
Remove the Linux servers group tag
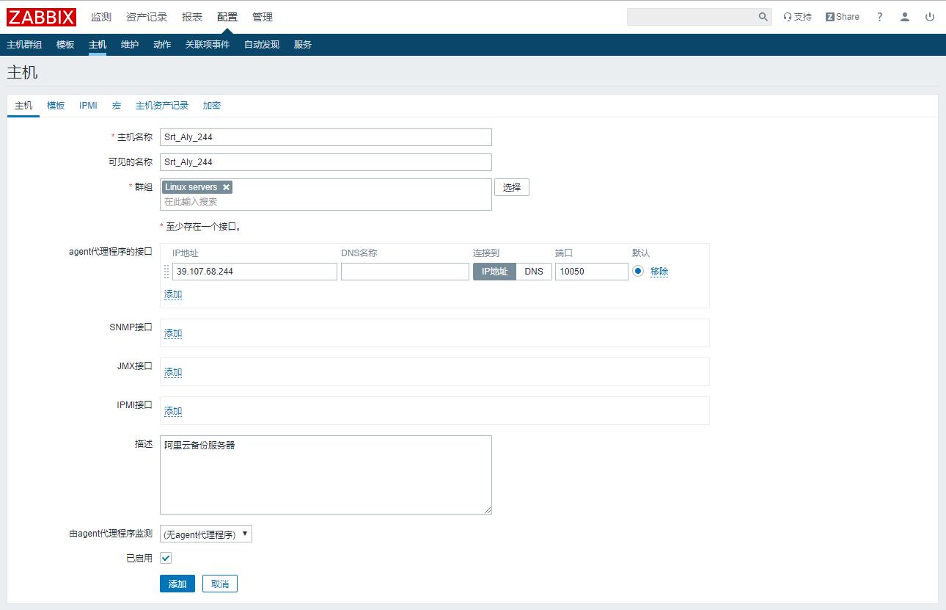point(226,187)
